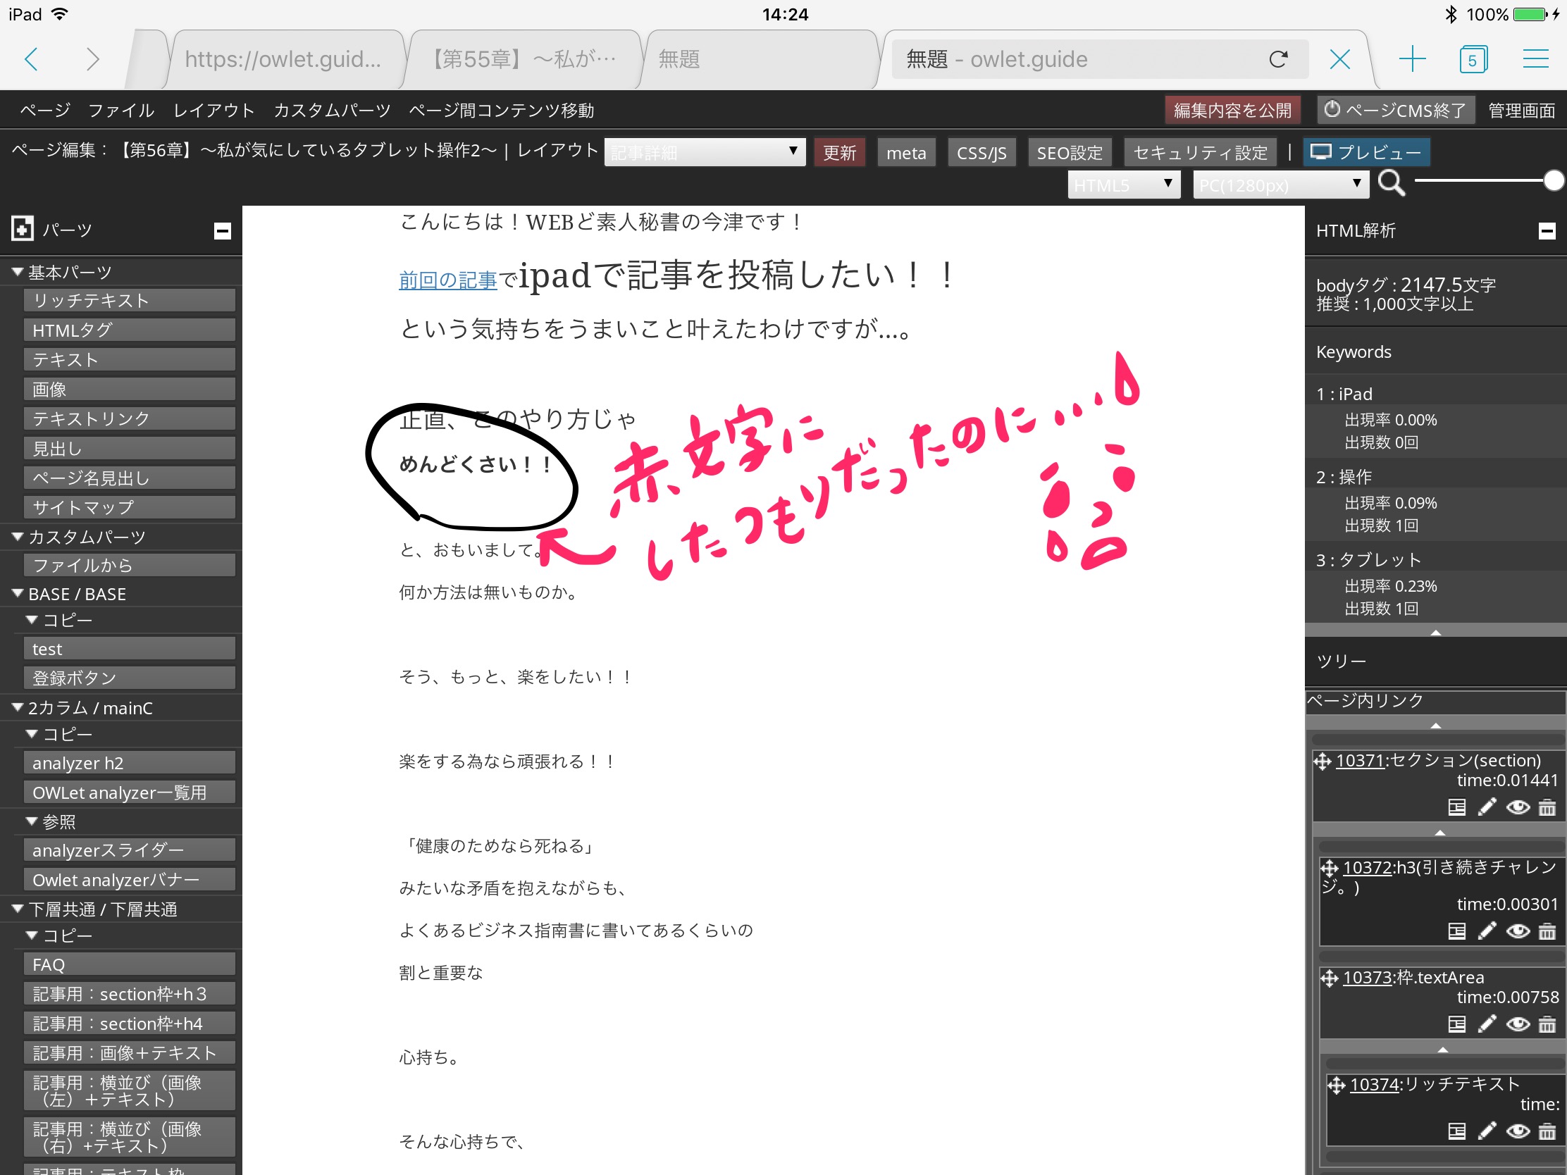This screenshot has width=1567, height=1175.
Task: Click the パーツ panel plus icon
Action: pos(23,229)
